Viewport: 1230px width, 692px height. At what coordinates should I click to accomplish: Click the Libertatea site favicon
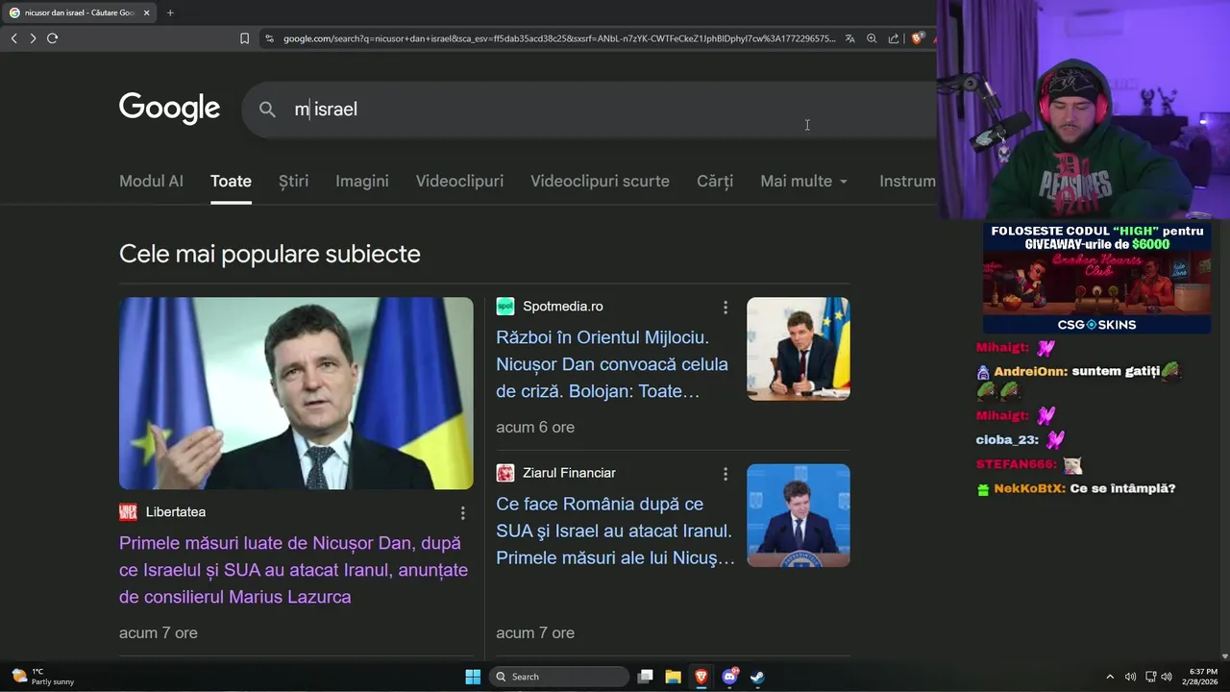coord(128,512)
